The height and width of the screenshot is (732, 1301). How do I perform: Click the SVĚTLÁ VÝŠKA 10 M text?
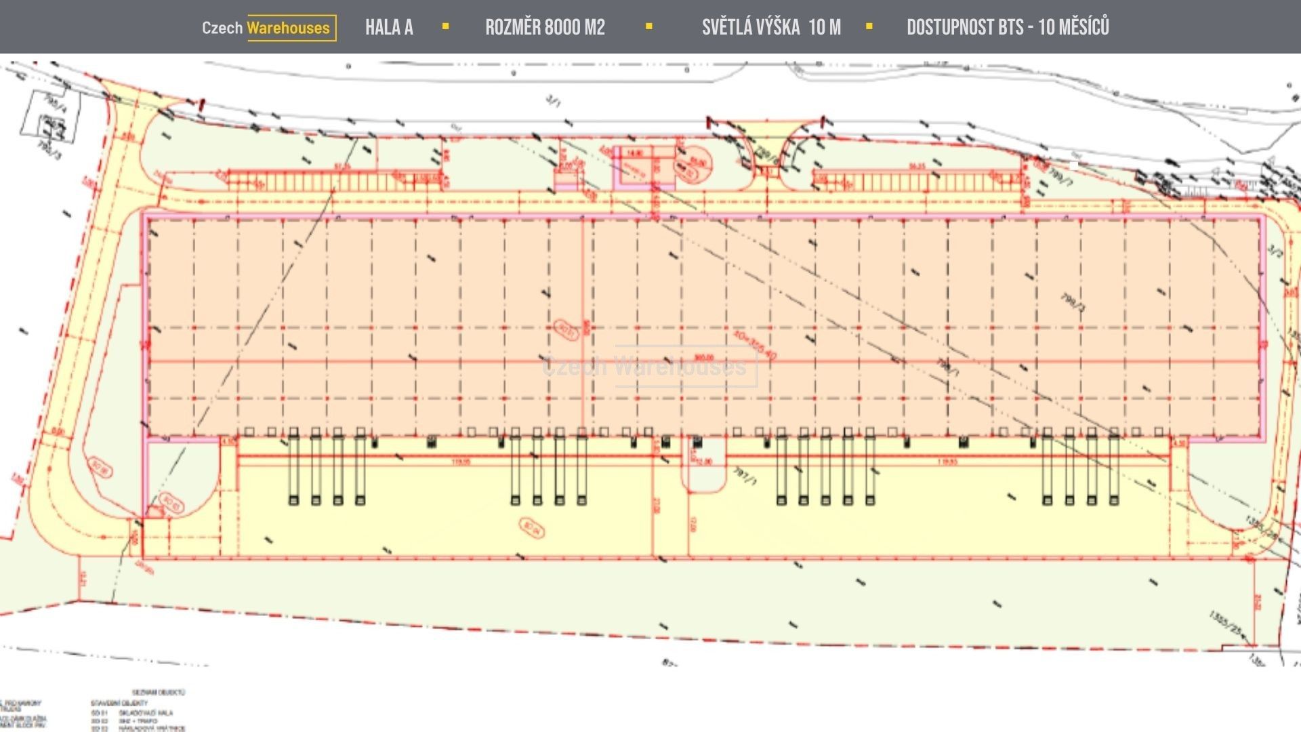tap(771, 28)
